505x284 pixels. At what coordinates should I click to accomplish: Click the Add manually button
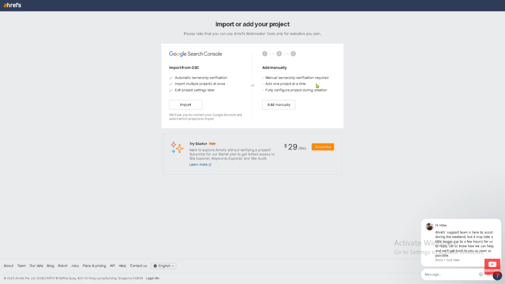[279, 105]
